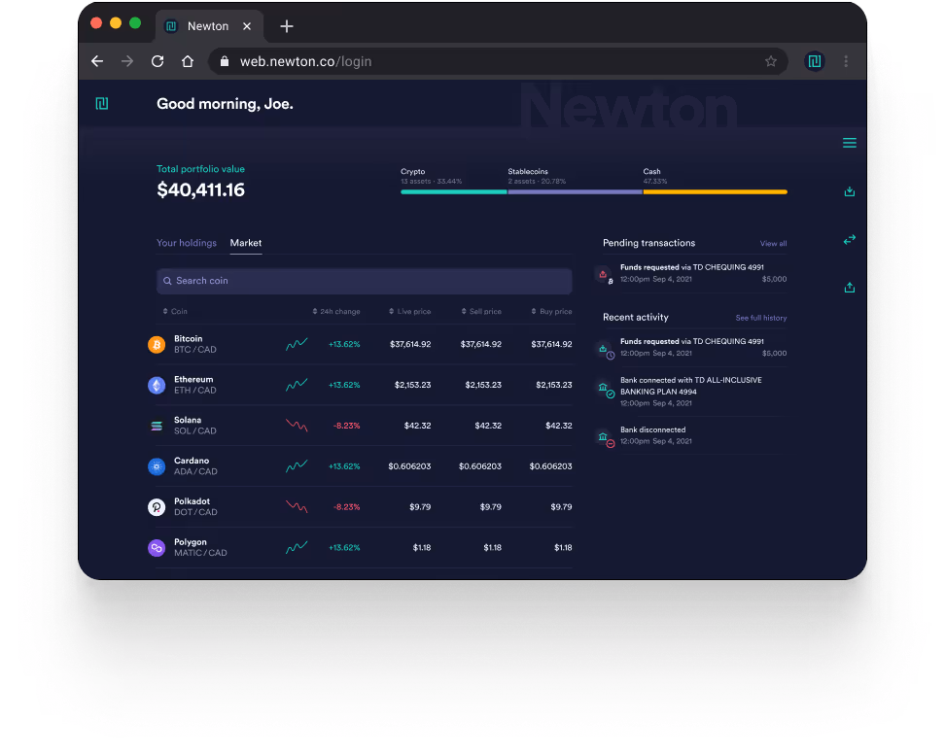The height and width of the screenshot is (755, 945).
Task: Click the deposit download icon in sidebar
Action: click(x=849, y=191)
